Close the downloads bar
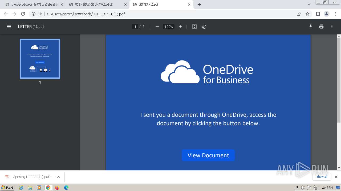The width and height of the screenshot is (341, 191). click(336, 177)
